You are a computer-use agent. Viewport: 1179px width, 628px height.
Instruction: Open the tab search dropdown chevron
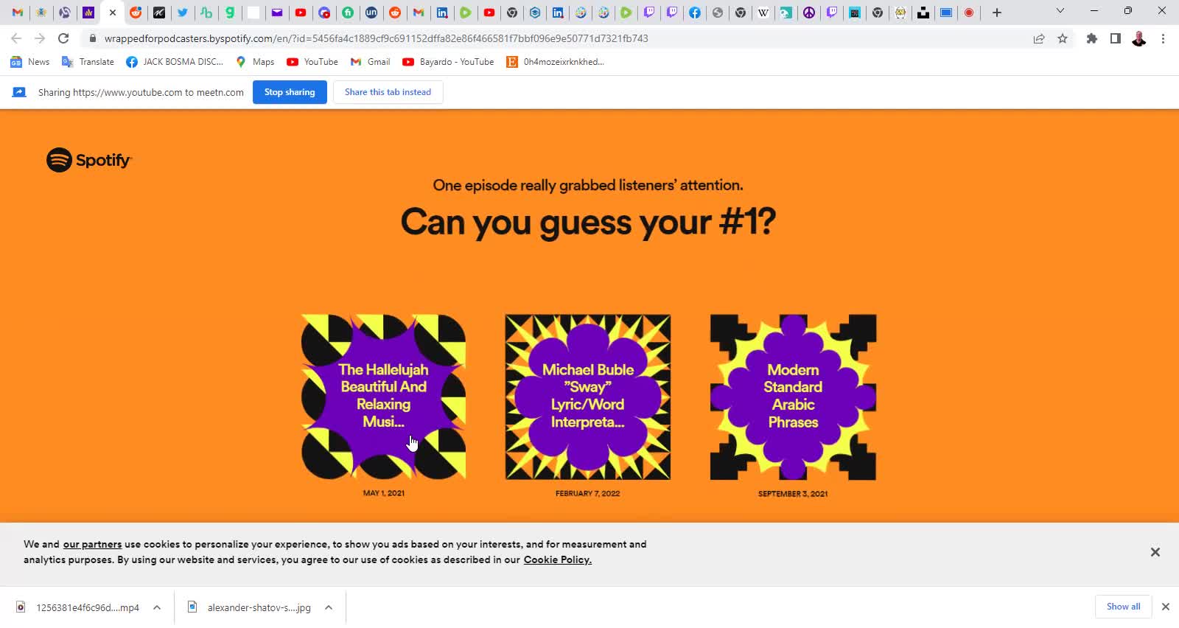pos(1060,11)
